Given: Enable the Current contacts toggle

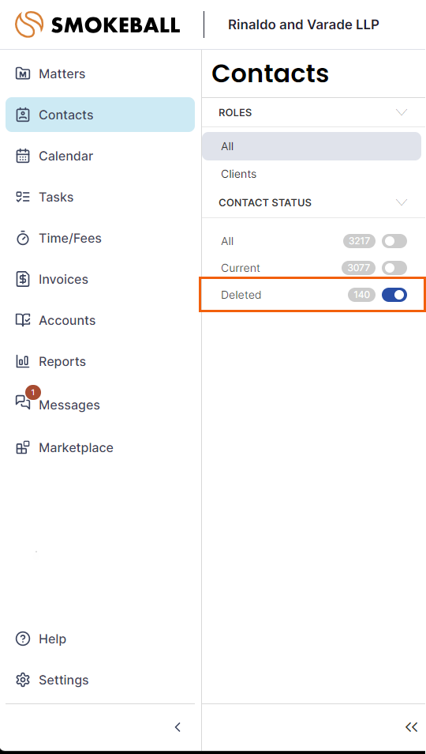Looking at the screenshot, I should [394, 268].
